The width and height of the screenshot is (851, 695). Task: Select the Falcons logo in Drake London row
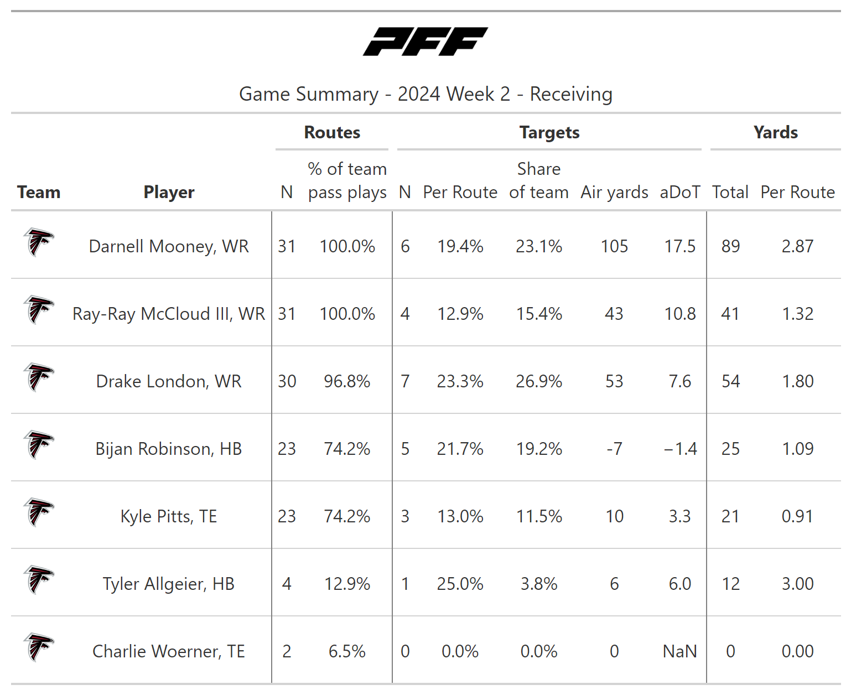(x=39, y=377)
